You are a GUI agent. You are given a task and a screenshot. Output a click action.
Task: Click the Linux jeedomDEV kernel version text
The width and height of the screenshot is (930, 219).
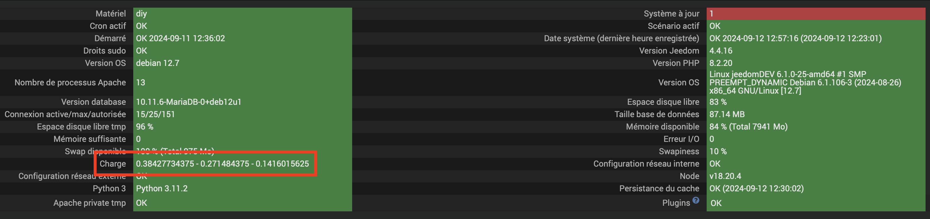click(805, 82)
